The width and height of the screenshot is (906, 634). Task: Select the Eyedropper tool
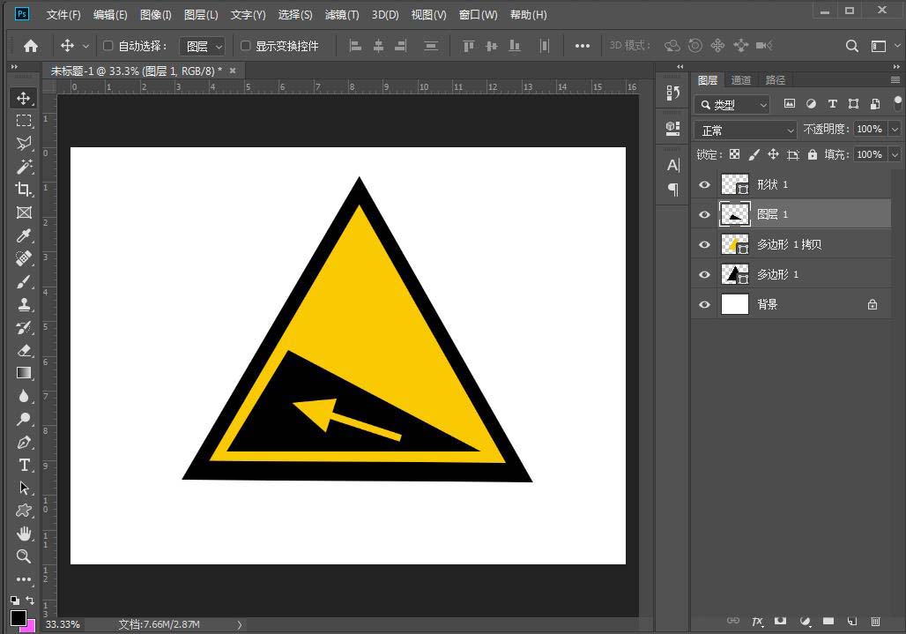click(24, 235)
